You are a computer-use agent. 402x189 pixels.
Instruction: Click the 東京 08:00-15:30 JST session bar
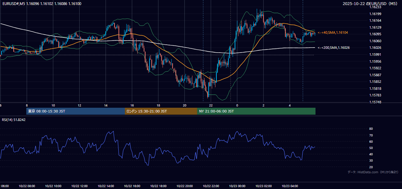(x=75, y=111)
